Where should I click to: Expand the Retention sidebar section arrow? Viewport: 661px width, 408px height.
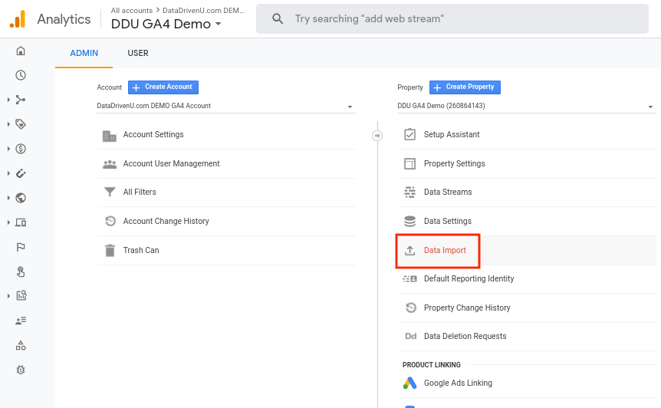pos(8,173)
